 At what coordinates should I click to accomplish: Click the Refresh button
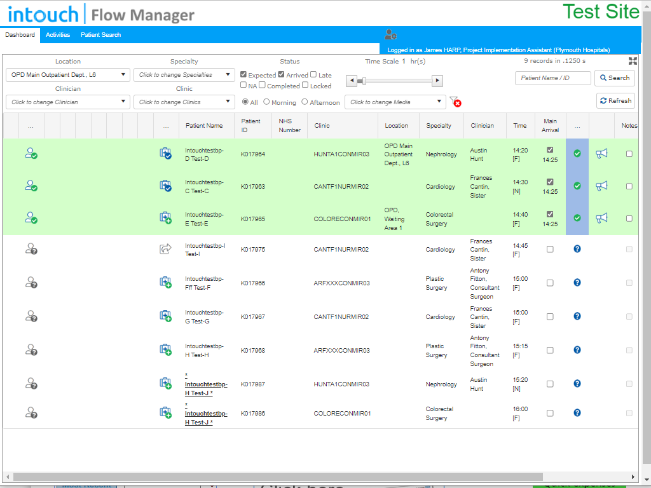615,101
